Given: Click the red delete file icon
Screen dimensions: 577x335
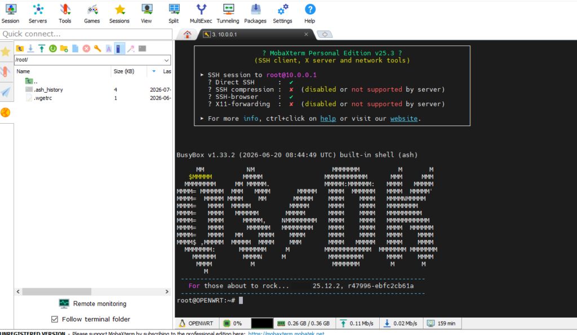Looking at the screenshot, I should click(86, 48).
